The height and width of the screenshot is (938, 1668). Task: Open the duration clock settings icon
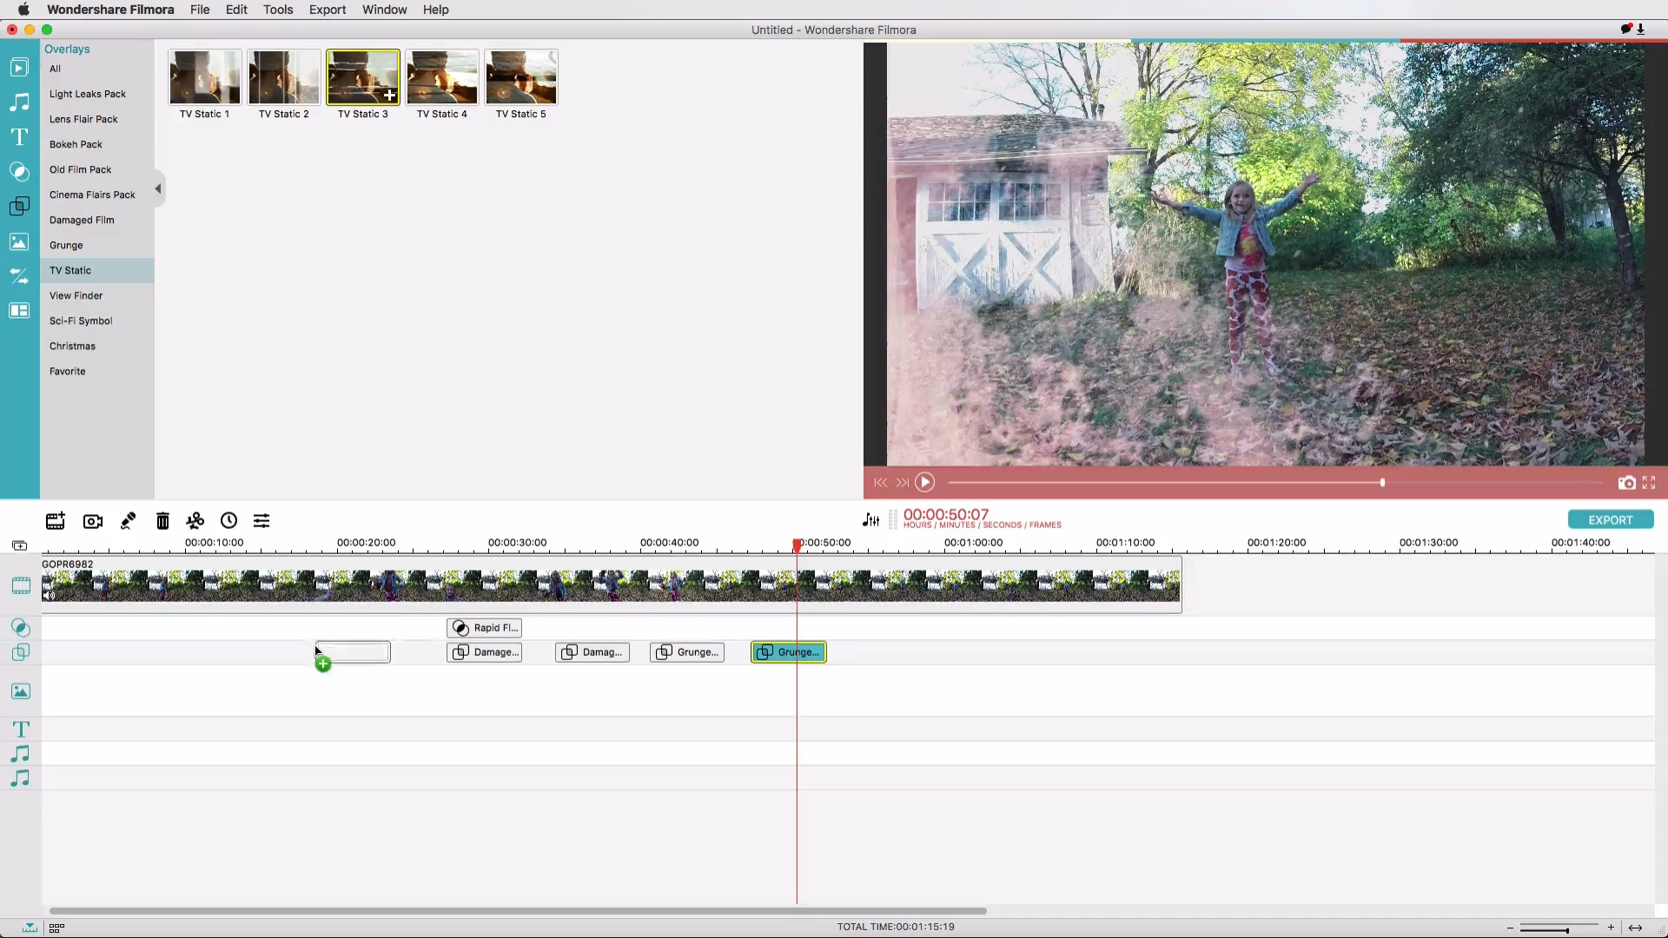coord(228,521)
